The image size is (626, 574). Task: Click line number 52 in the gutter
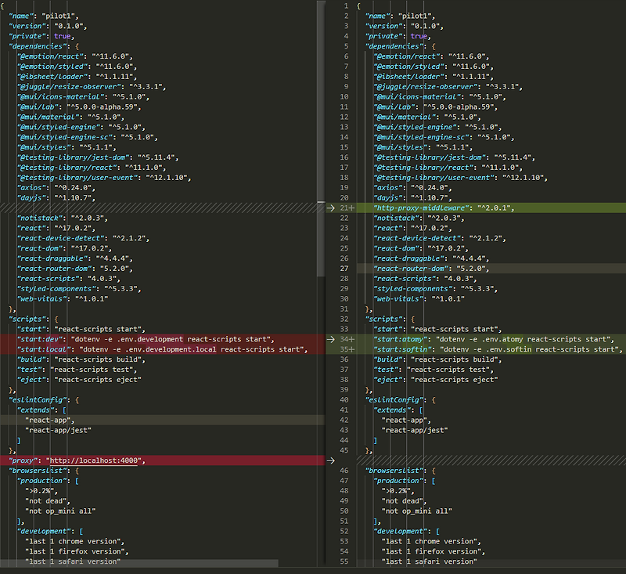tap(344, 531)
